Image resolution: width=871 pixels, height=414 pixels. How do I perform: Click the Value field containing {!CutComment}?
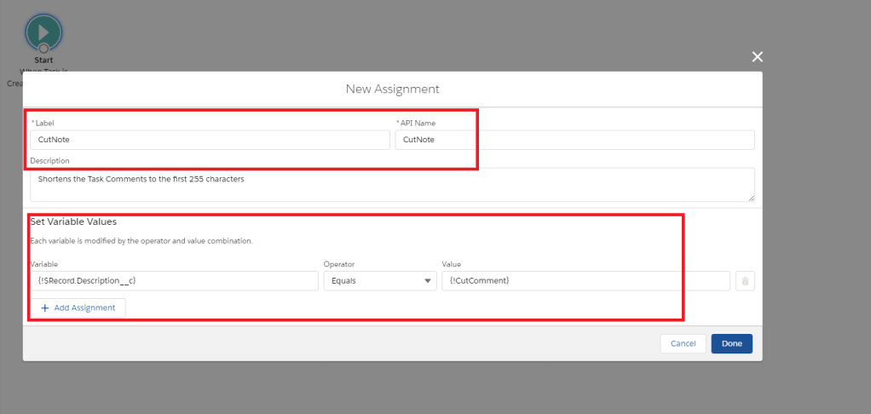click(x=585, y=281)
